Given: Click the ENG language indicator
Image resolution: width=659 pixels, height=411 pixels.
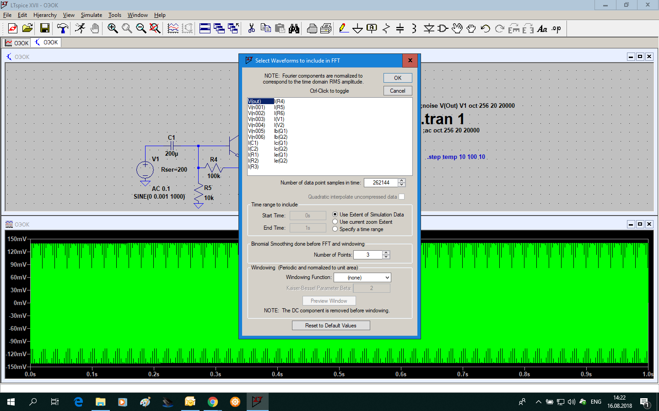Looking at the screenshot, I should 596,402.
